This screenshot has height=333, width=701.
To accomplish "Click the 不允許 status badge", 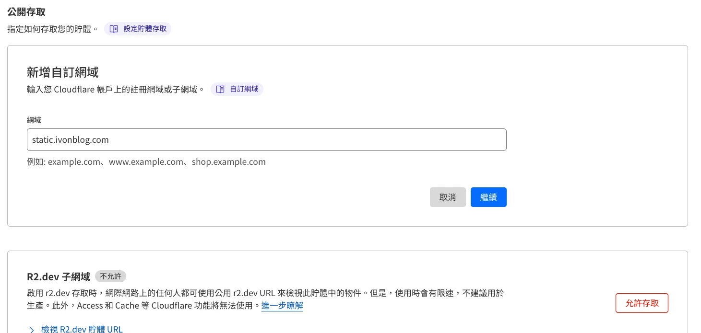I will click(x=110, y=276).
